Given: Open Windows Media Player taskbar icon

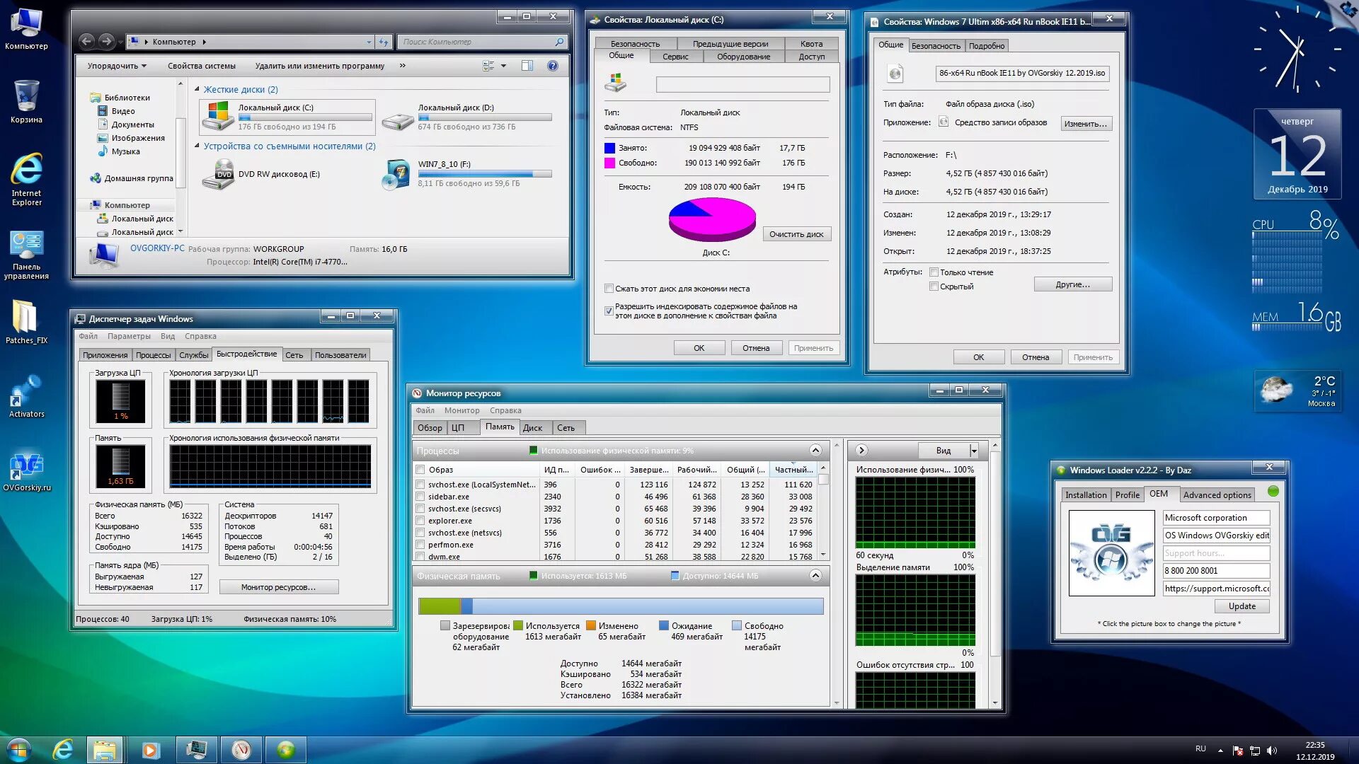Looking at the screenshot, I should [x=150, y=749].
